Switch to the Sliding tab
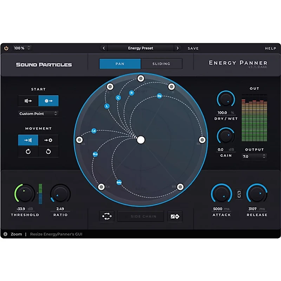This screenshot has width=281, height=281. coord(162,64)
